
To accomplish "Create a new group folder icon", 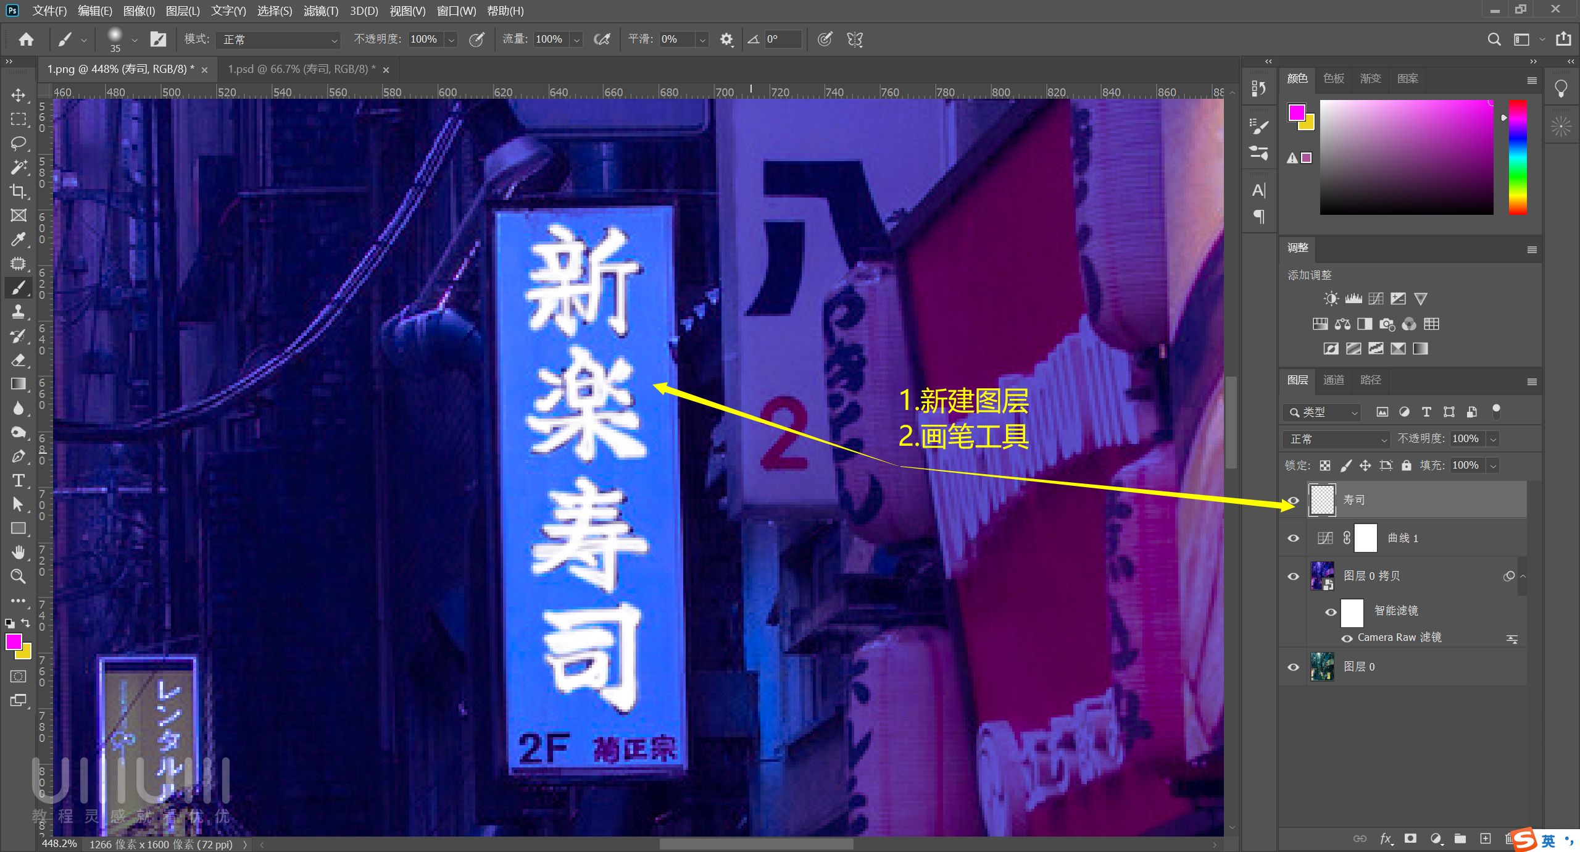I will tap(1460, 838).
